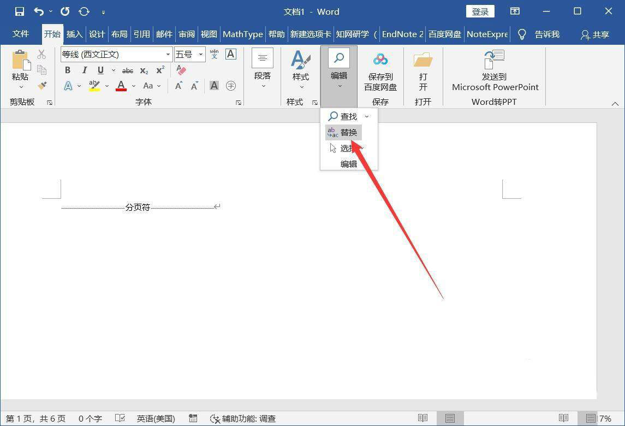Viewport: 625px width, 426px height.
Task: Apply bold formatting with the B icon
Action: [x=67, y=70]
